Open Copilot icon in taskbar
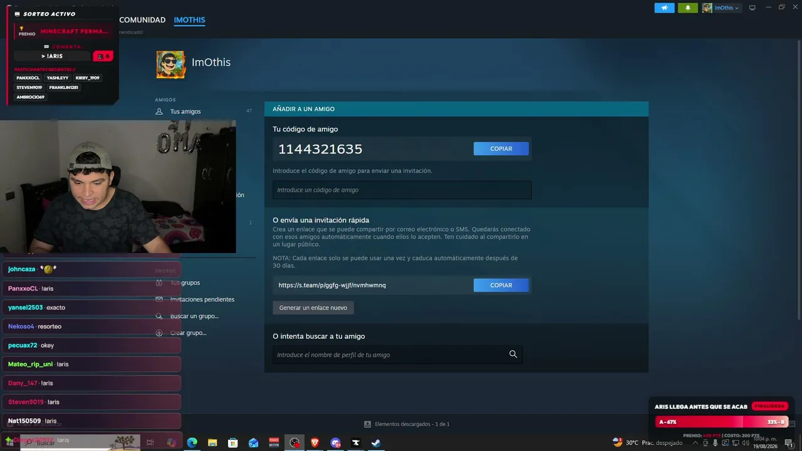This screenshot has width=802, height=451. [x=171, y=443]
